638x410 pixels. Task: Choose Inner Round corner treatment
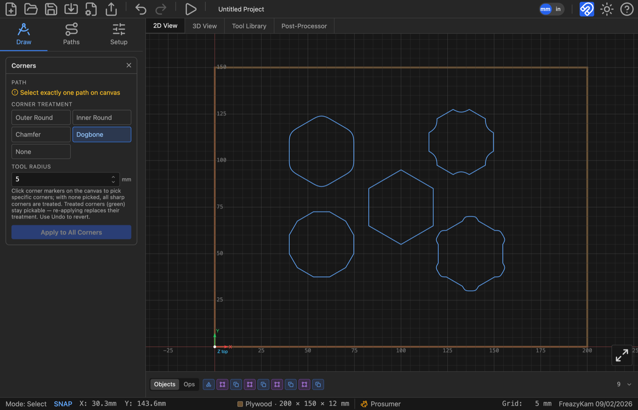pyautogui.click(x=102, y=118)
